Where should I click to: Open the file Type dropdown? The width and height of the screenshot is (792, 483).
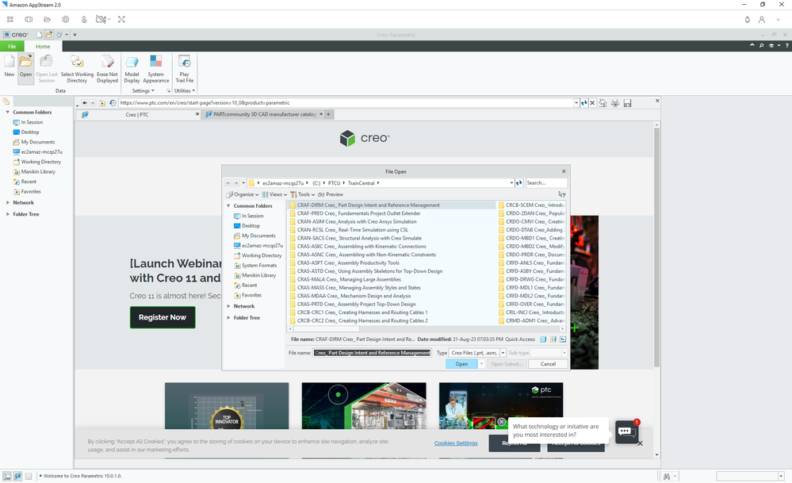pyautogui.click(x=503, y=353)
